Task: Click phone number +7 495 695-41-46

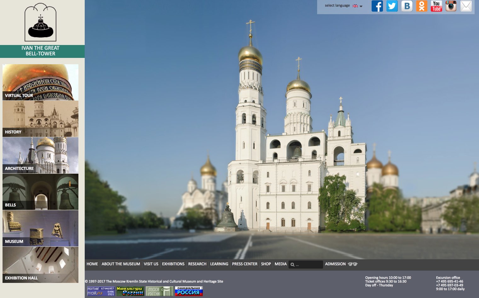Action: (x=450, y=282)
